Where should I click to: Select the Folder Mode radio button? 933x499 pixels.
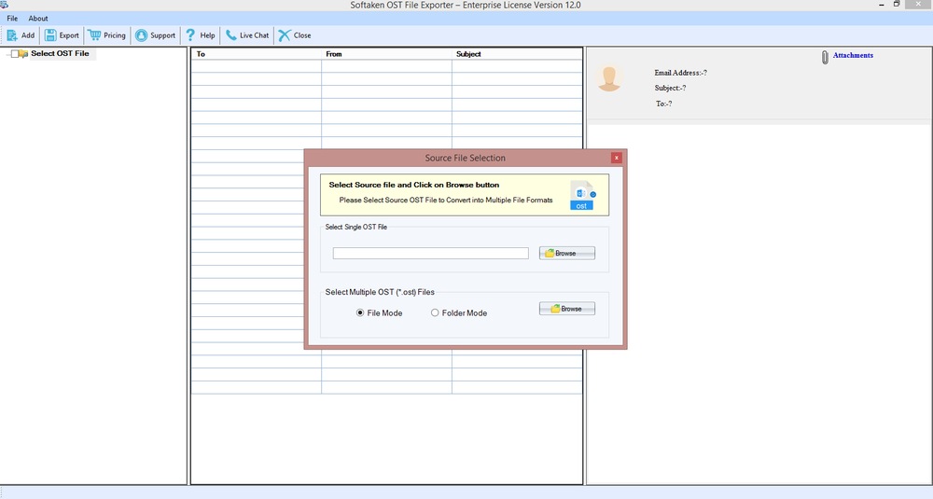click(x=435, y=312)
